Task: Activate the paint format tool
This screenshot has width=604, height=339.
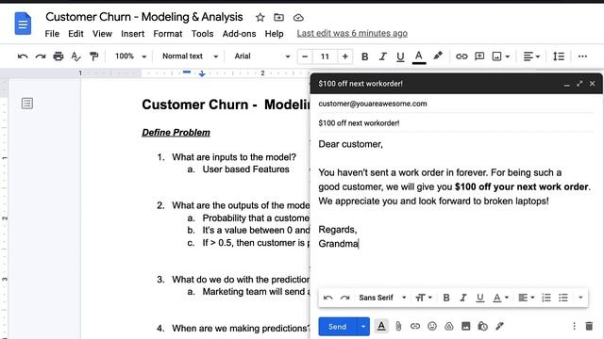Action: pyautogui.click(x=93, y=56)
